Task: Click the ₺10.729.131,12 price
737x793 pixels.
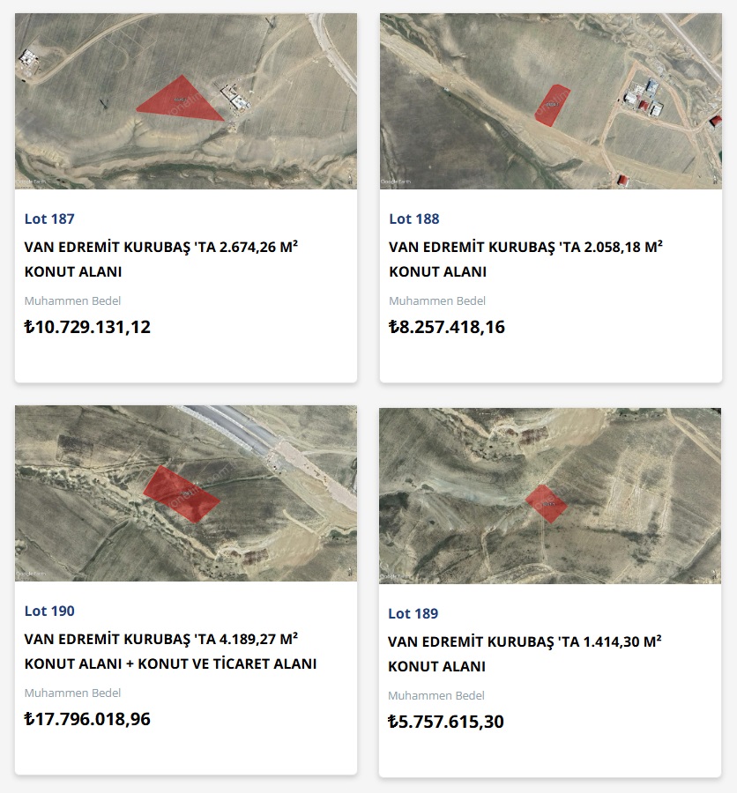Action: click(87, 327)
